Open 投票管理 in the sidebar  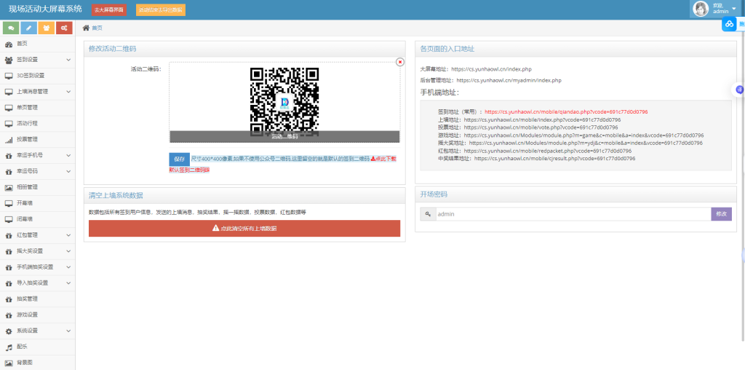(27, 139)
